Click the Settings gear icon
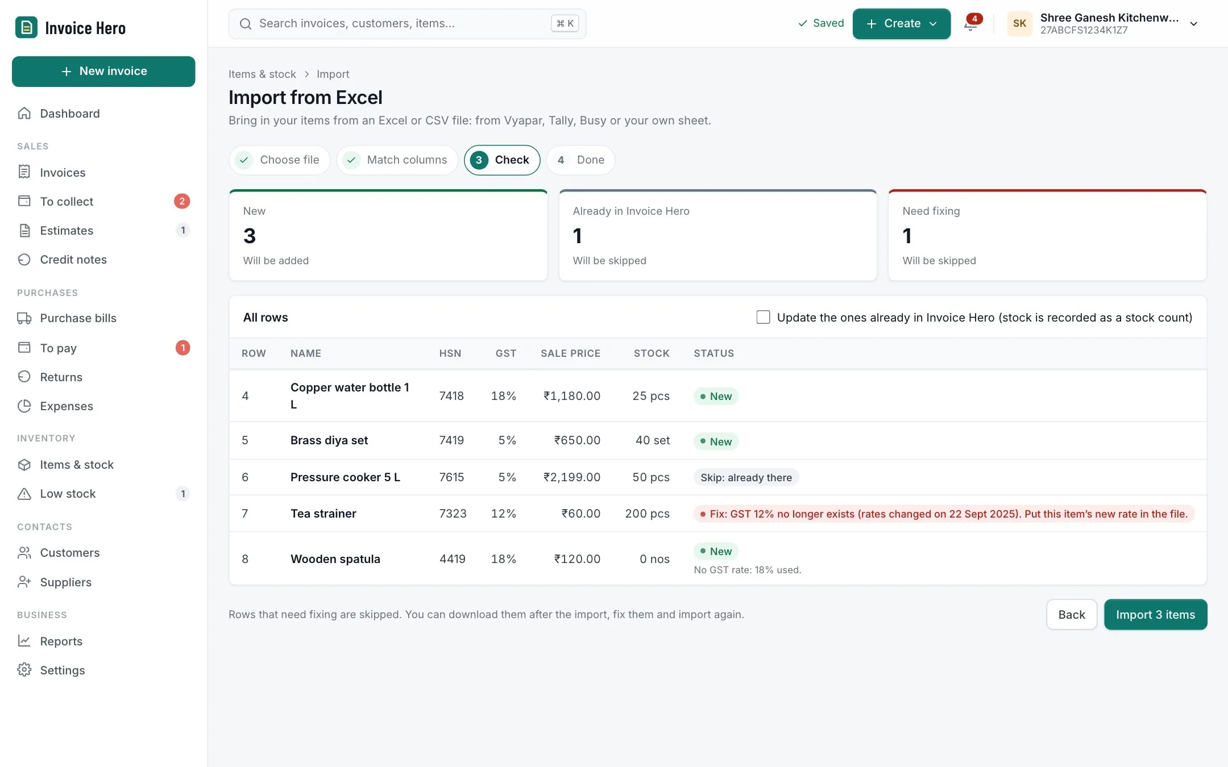Screen dimensions: 1228x767 click(24, 670)
